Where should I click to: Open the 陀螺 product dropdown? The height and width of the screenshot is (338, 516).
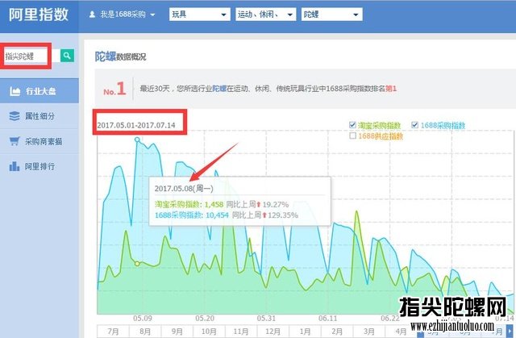click(x=331, y=15)
